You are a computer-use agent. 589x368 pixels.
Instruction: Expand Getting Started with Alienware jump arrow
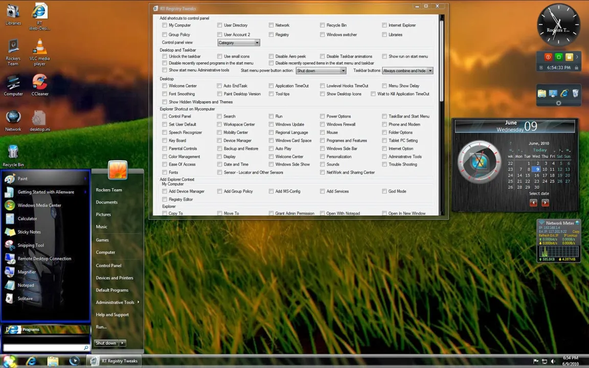pyautogui.click(x=85, y=192)
